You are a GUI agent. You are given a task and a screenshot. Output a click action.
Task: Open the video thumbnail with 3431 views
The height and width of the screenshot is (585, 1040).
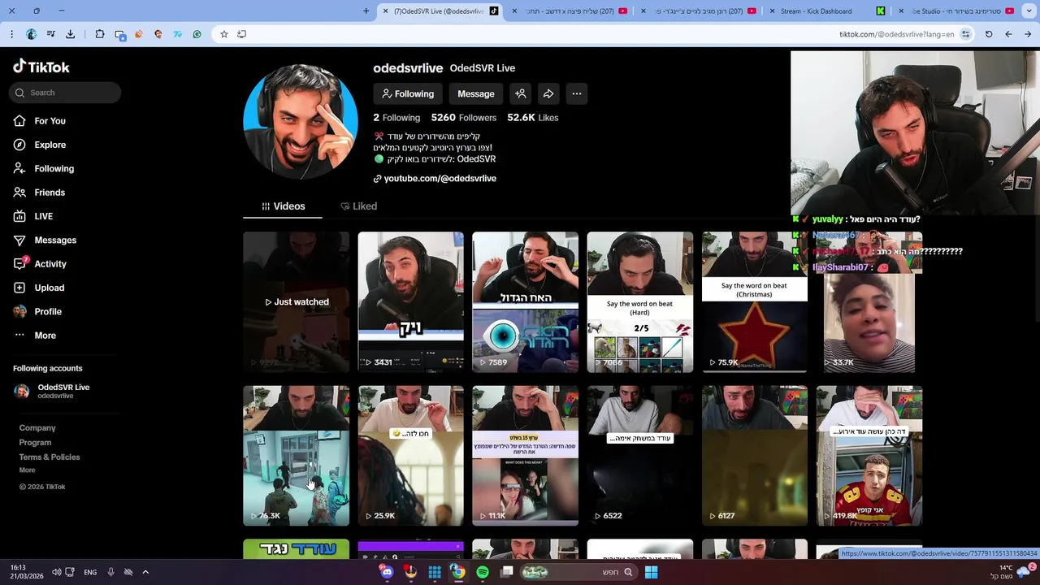[411, 302]
